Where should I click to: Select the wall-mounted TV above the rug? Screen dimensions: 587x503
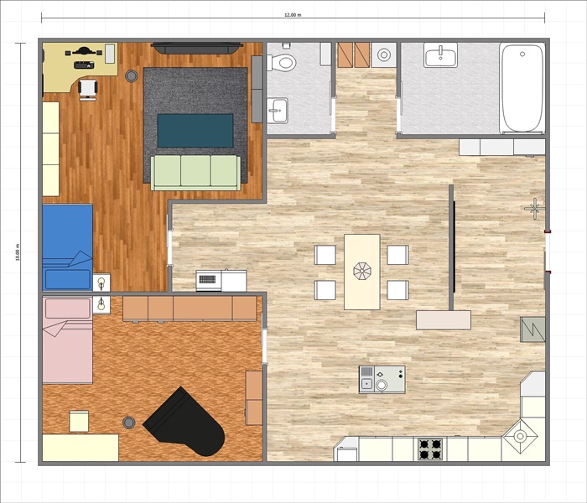click(197, 49)
